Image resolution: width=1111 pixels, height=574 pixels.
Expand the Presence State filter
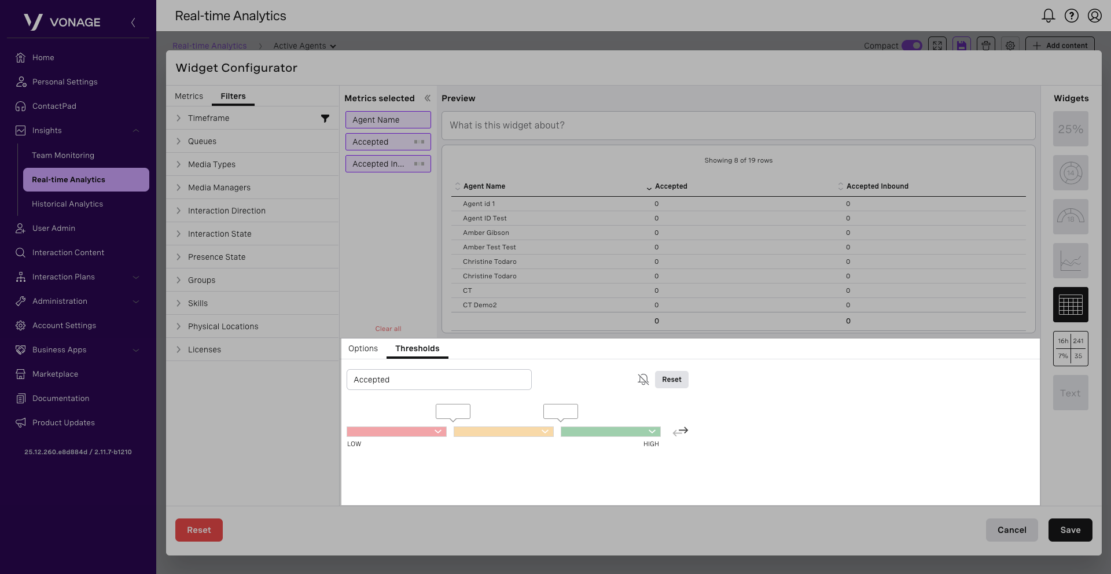click(x=216, y=257)
